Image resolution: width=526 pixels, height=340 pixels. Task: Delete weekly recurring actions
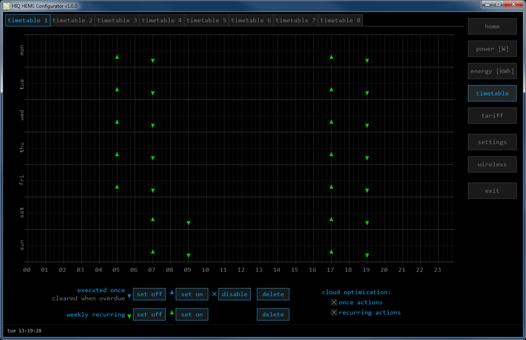[x=273, y=315]
